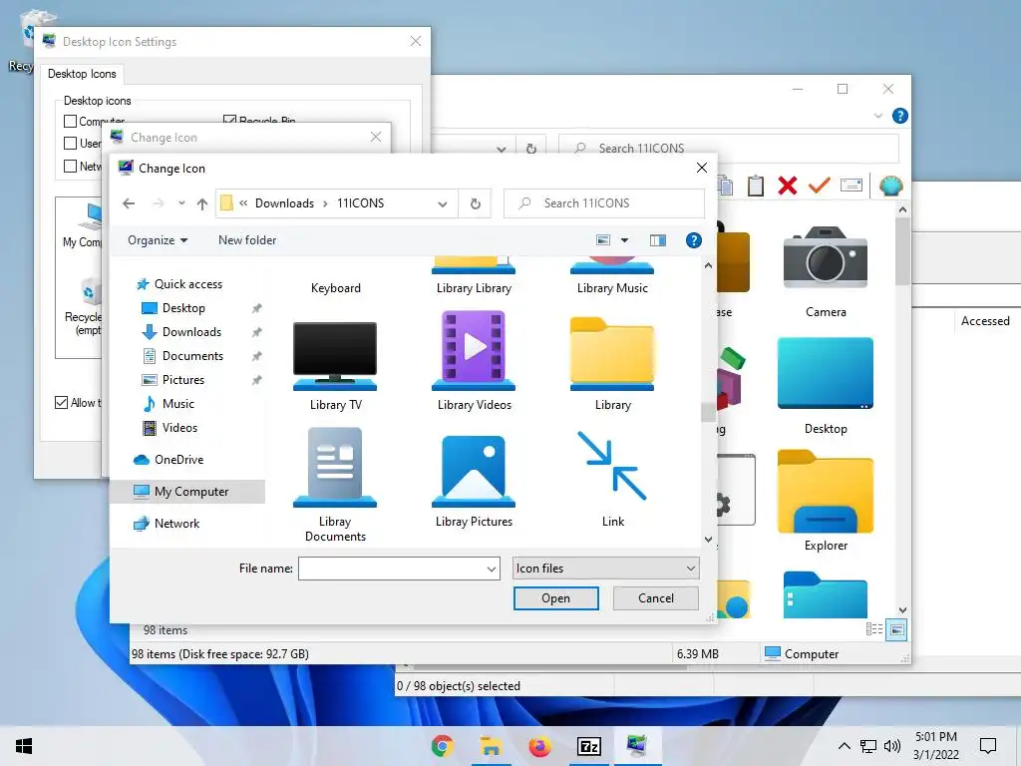Open the Organize dropdown menu

tap(158, 240)
